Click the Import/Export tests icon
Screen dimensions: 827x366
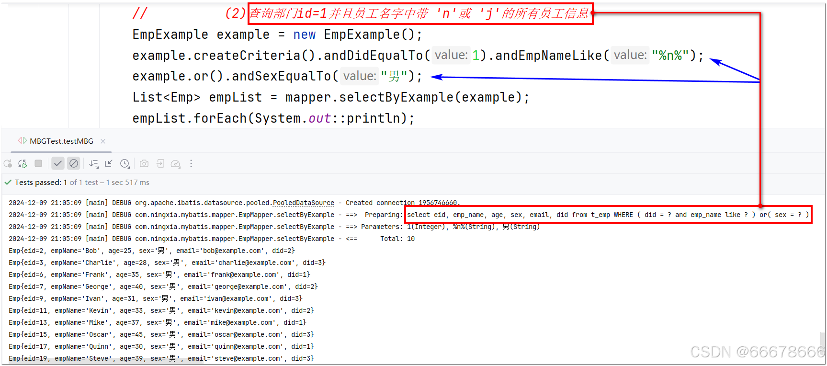[x=160, y=164]
